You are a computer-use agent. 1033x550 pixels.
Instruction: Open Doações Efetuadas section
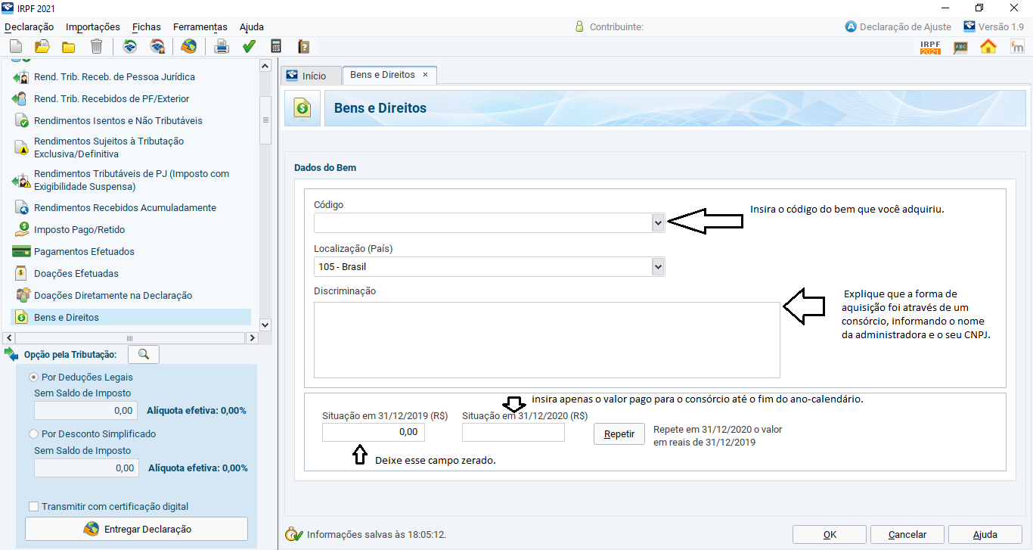tap(76, 274)
